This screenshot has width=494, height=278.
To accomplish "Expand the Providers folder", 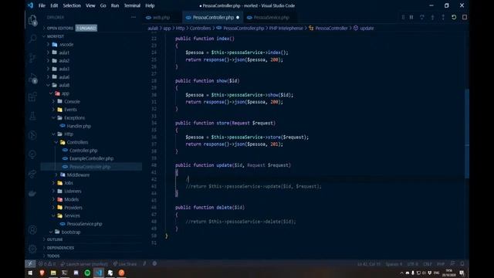I will pos(73,208).
